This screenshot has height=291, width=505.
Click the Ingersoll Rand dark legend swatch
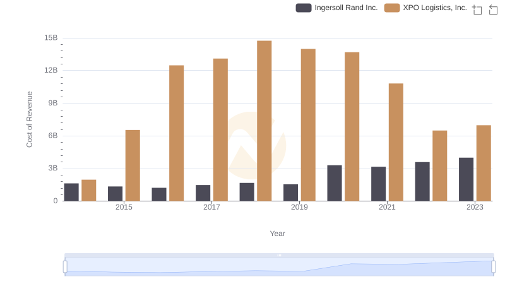(304, 8)
